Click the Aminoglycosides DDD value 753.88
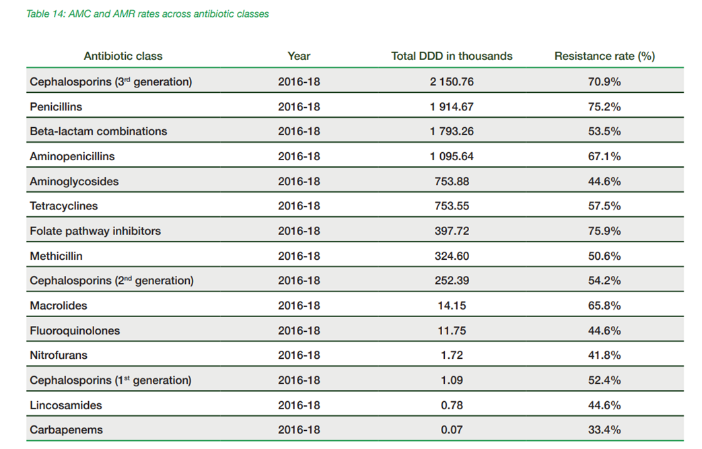702x449 pixels. (x=452, y=181)
